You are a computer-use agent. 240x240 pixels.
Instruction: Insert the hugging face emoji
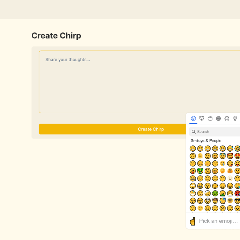point(208,171)
